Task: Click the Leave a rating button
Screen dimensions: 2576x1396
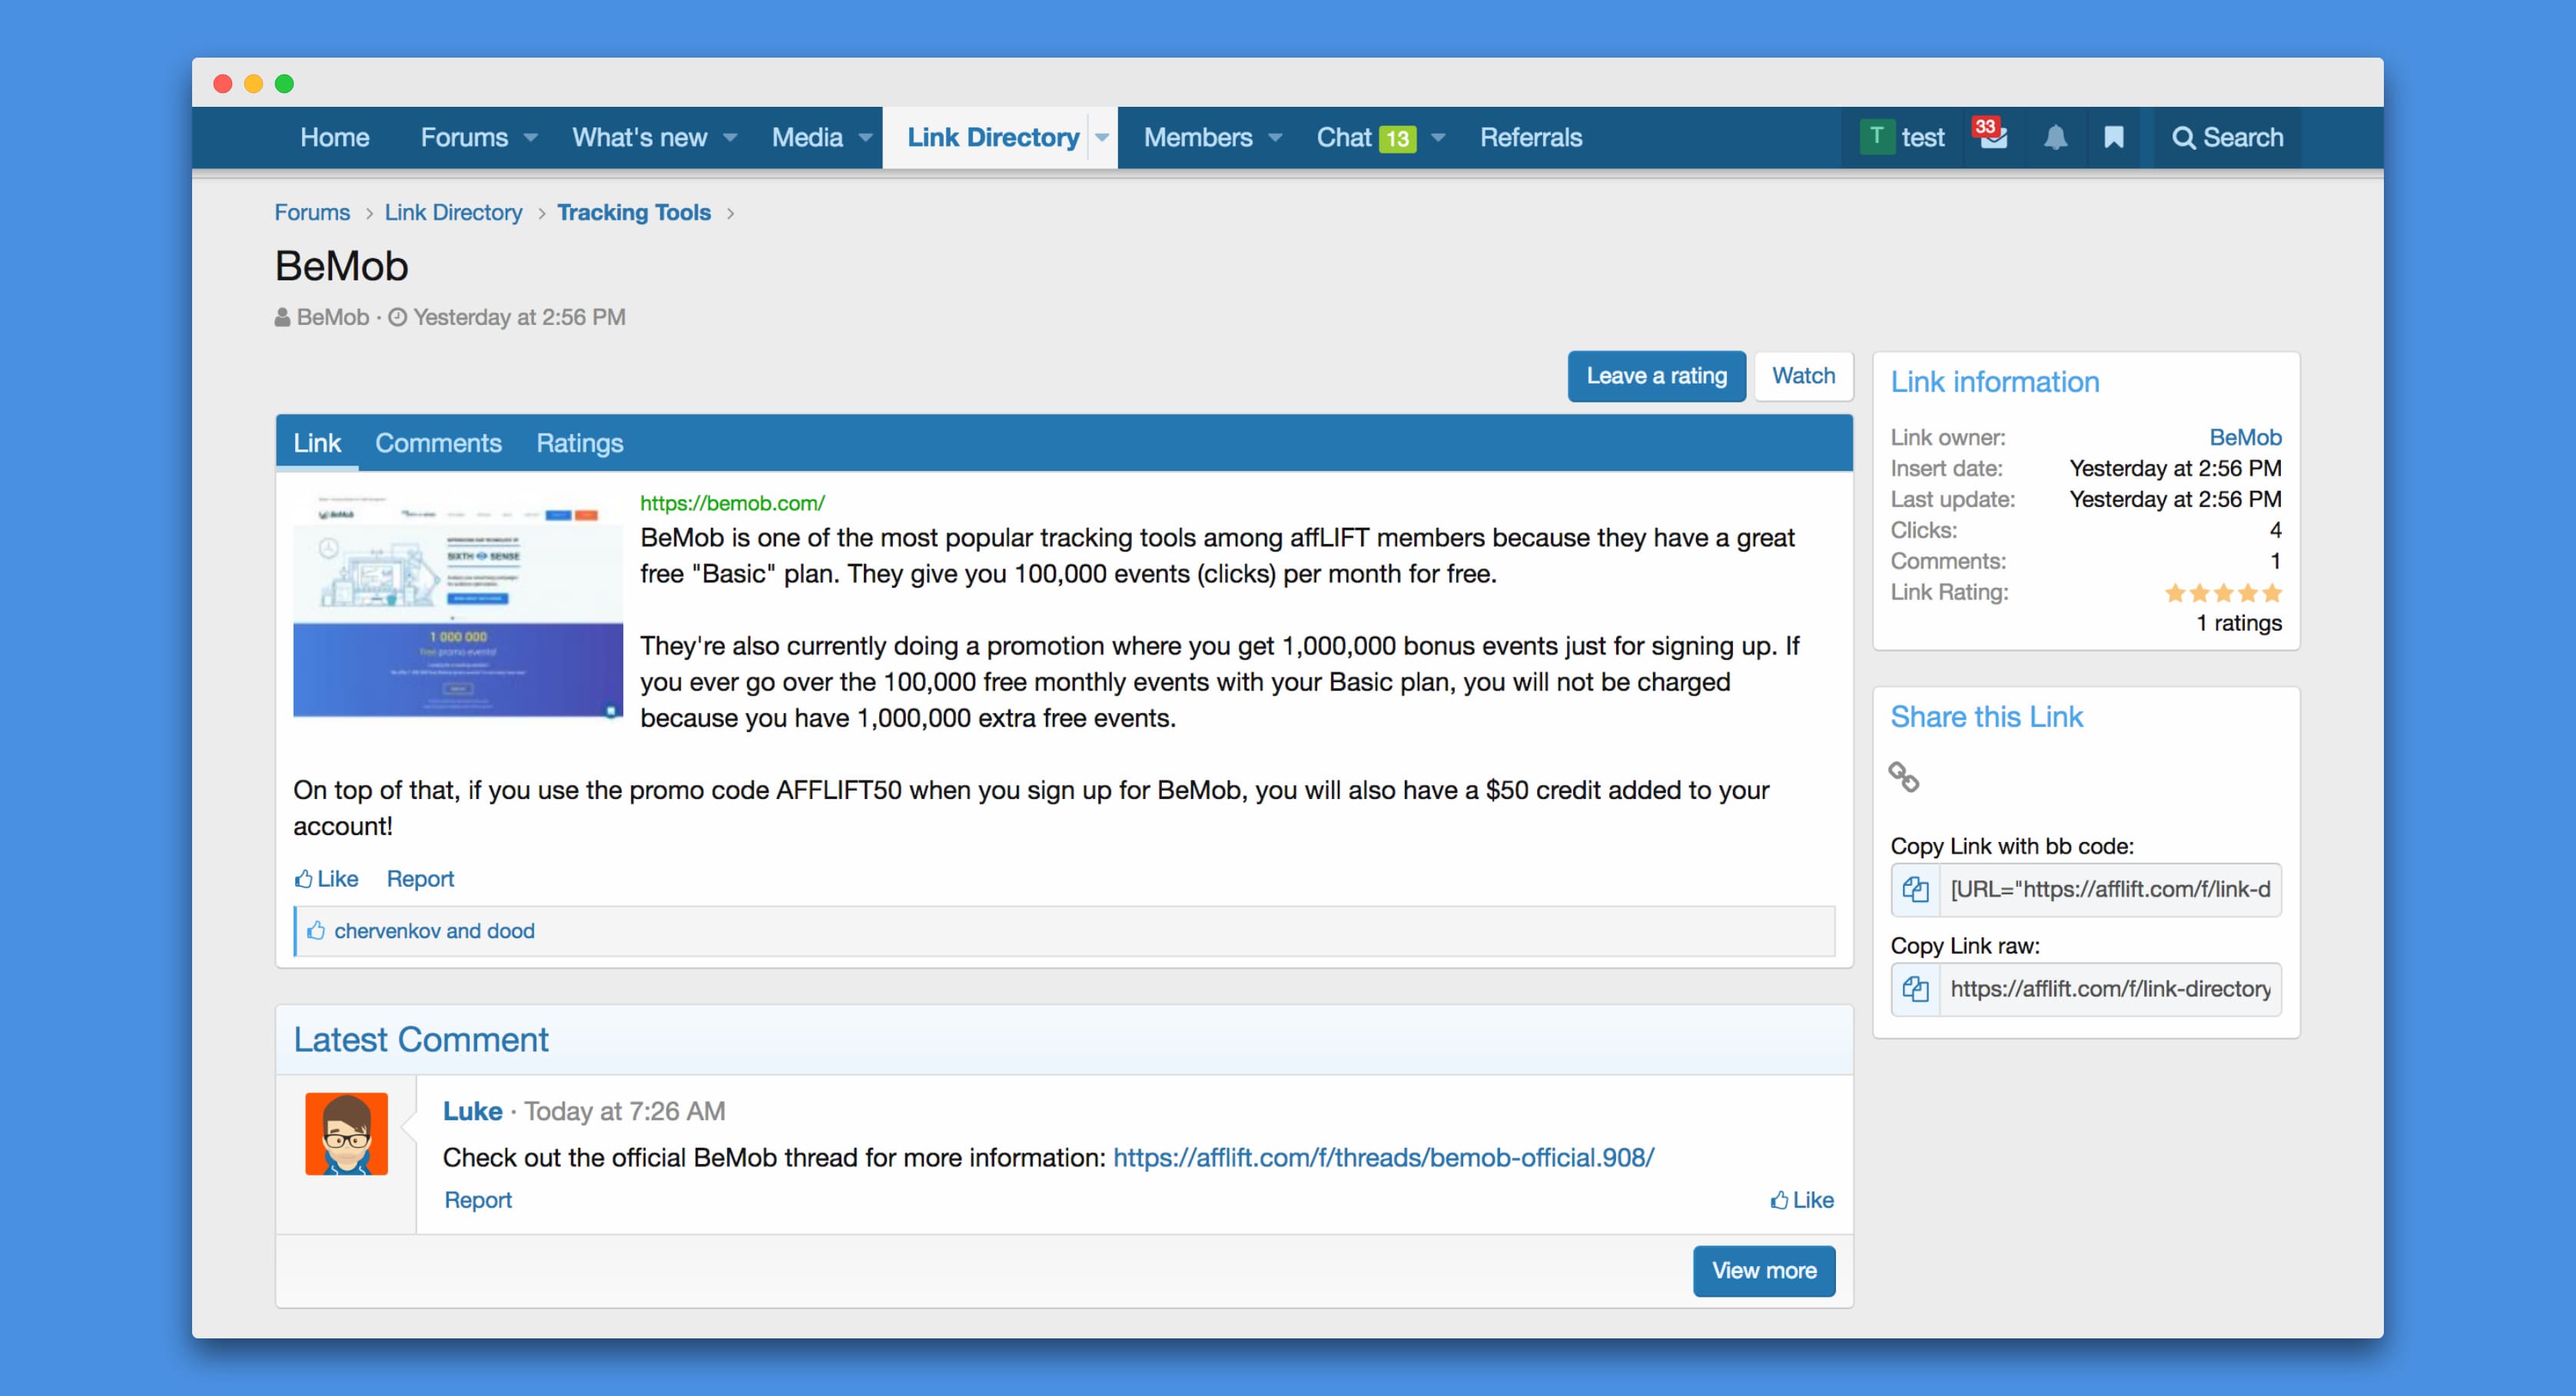Action: coord(1656,376)
